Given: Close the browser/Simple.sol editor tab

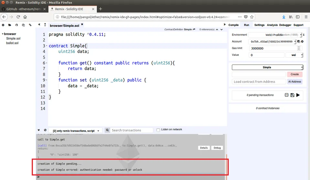Looking at the screenshot, I should point(82,24).
